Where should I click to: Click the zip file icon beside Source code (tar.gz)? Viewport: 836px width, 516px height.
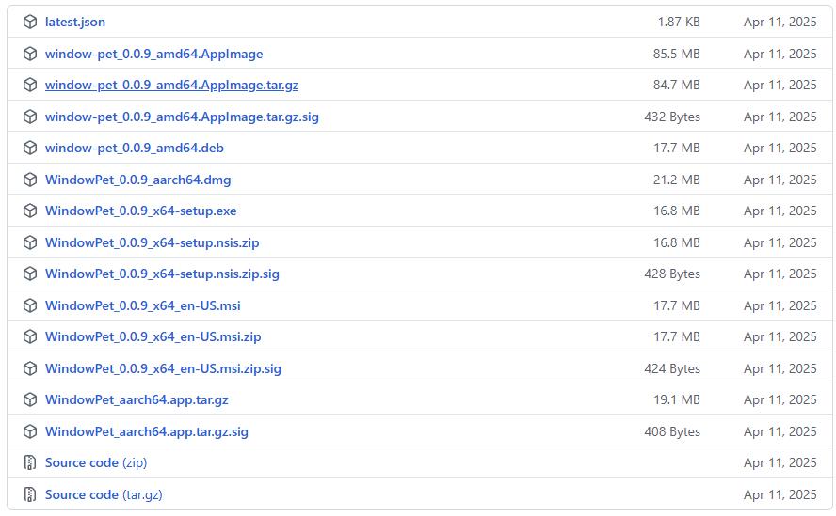click(x=30, y=494)
